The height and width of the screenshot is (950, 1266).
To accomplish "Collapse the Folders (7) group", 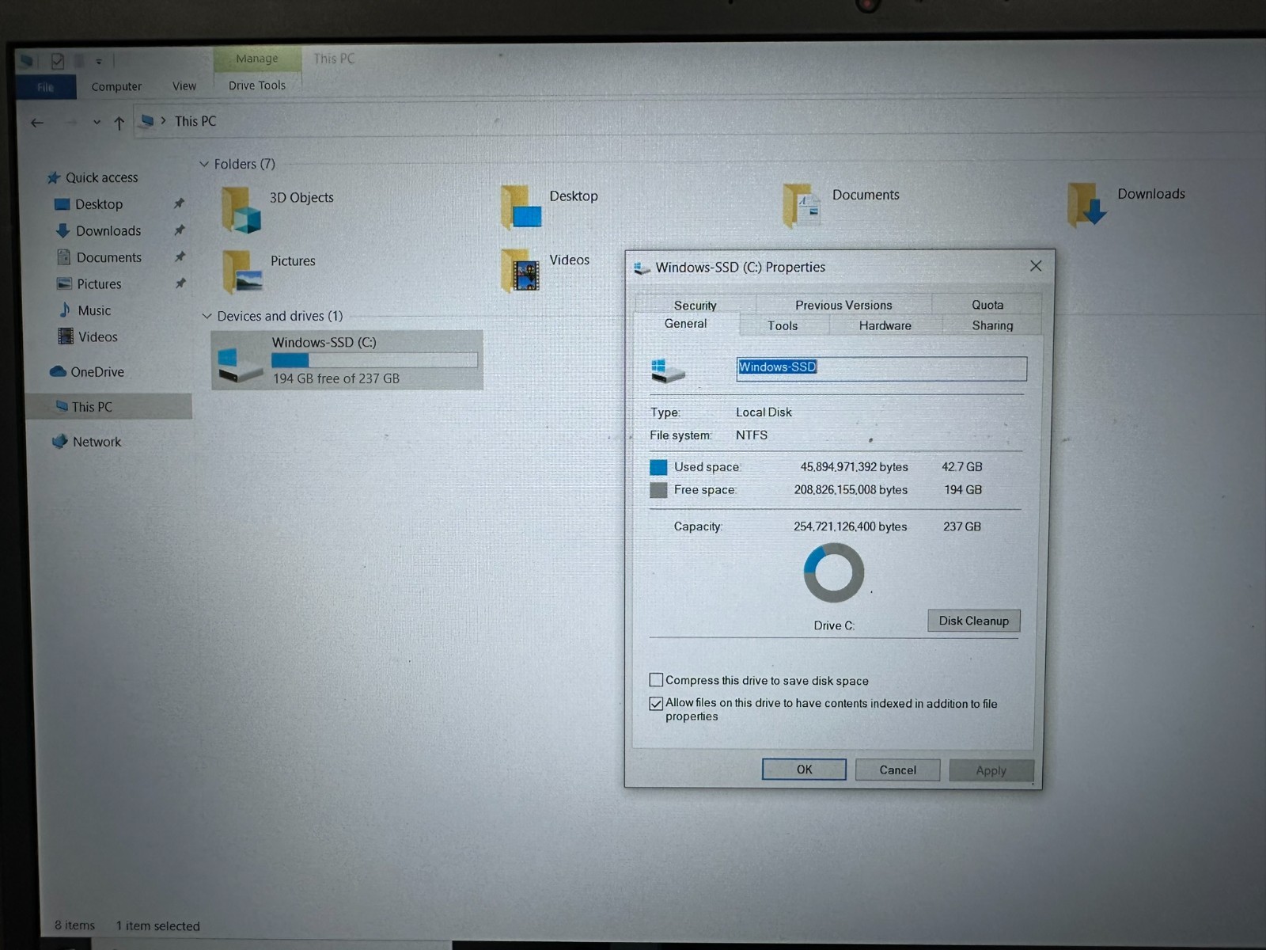I will click(204, 164).
